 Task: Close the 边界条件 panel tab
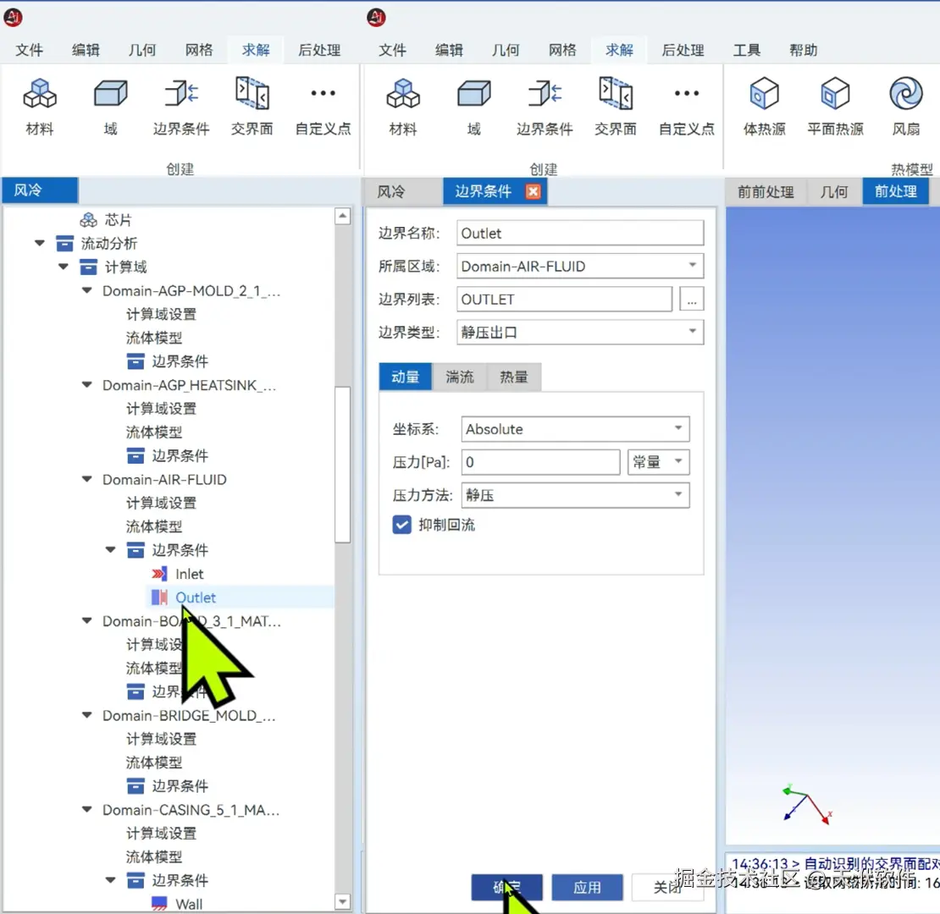pyautogui.click(x=533, y=191)
